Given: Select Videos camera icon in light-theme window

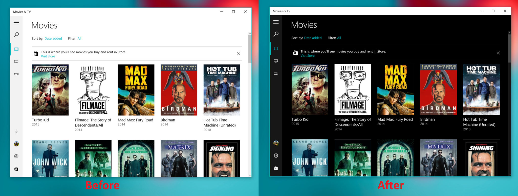Looking at the screenshot, I should click(x=16, y=74).
